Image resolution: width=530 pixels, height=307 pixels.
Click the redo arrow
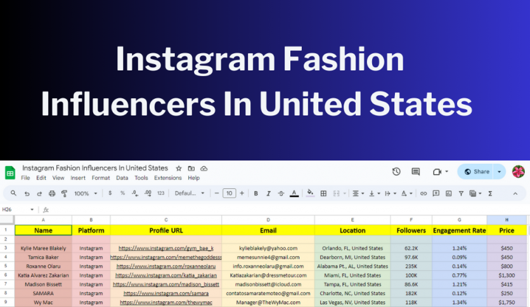(39, 193)
